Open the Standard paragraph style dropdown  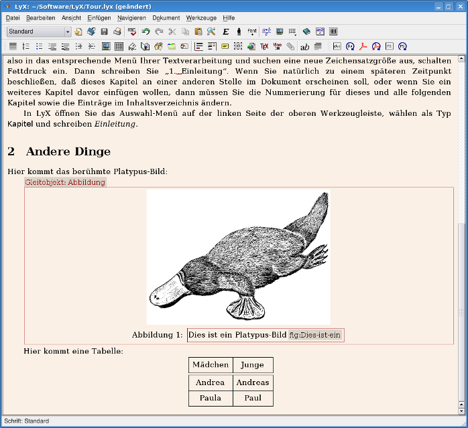coord(39,31)
